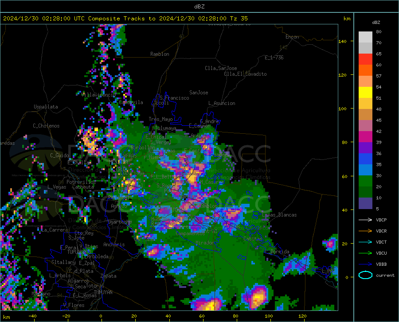This screenshot has width=399, height=322.
Task: Select the dark purple 5 dBZ swatch
Action: click(x=365, y=203)
